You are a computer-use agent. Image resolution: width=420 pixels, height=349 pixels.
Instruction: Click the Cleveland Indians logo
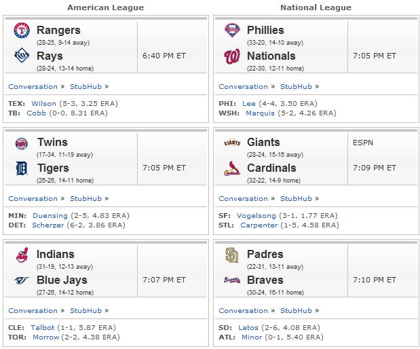pyautogui.click(x=22, y=255)
